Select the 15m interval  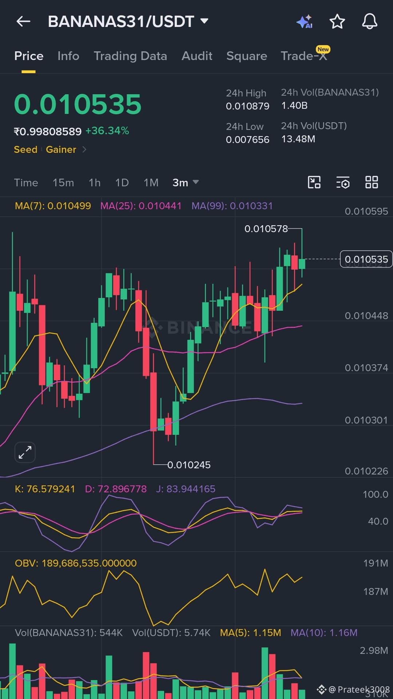pos(63,182)
